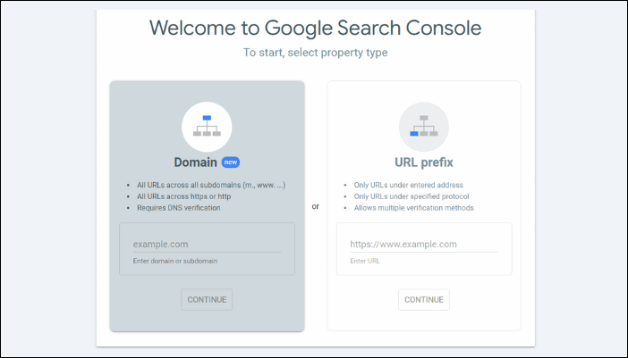Click CONTINUE under the Domain card
Screen dimensions: 628x358
coord(207,300)
